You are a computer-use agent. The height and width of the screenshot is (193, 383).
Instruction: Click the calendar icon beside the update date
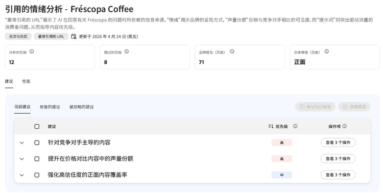(x=74, y=37)
